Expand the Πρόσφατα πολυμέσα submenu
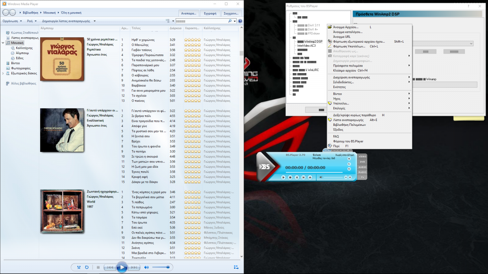The width and height of the screenshot is (488, 274). coord(370,65)
